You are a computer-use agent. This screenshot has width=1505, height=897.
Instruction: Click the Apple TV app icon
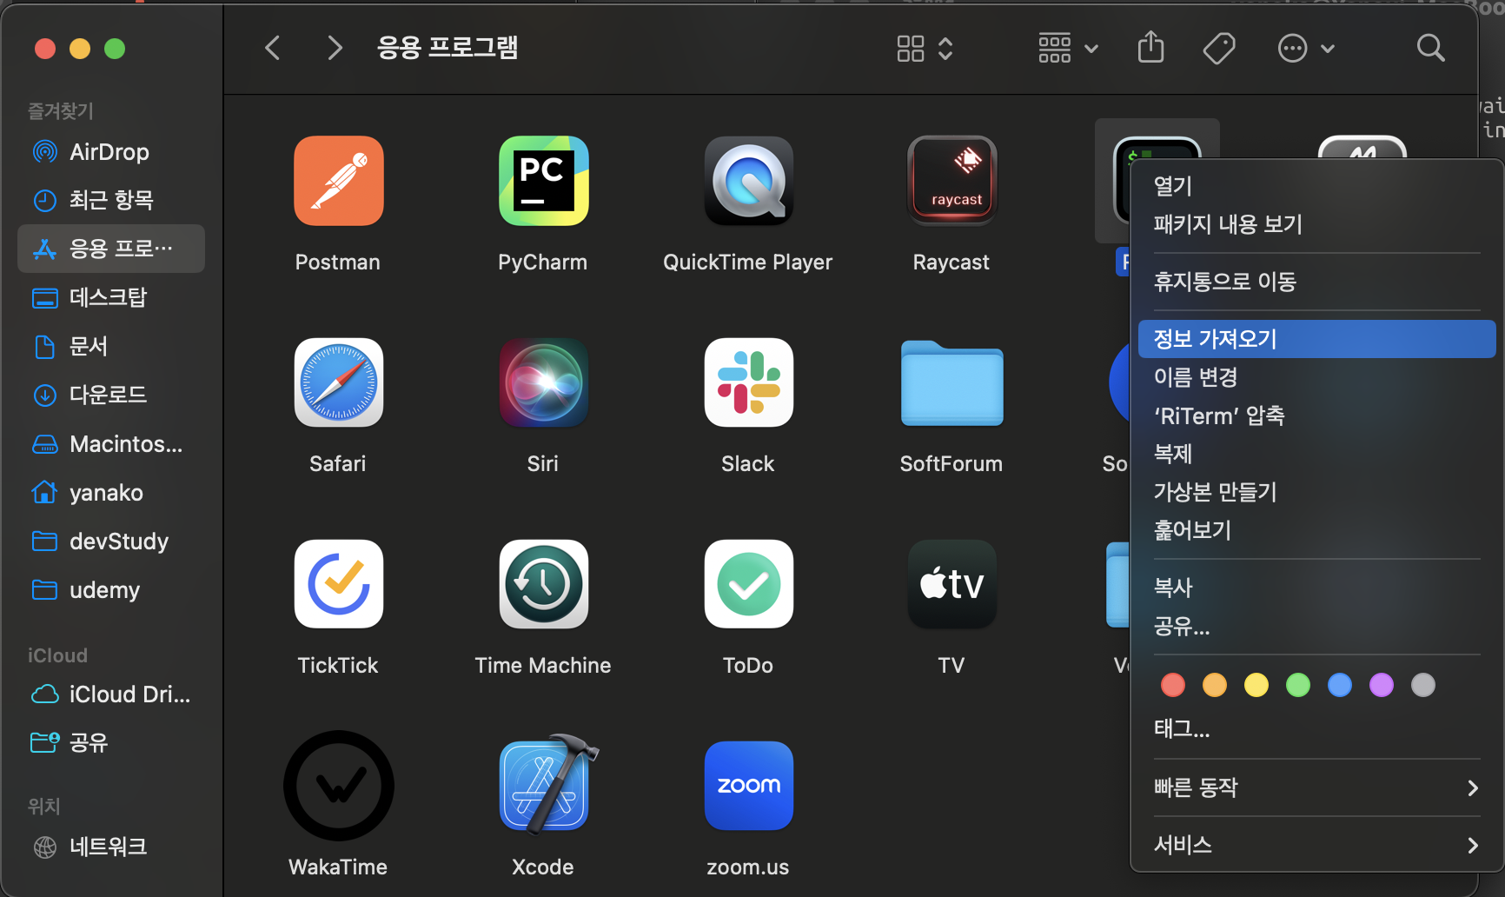click(952, 584)
